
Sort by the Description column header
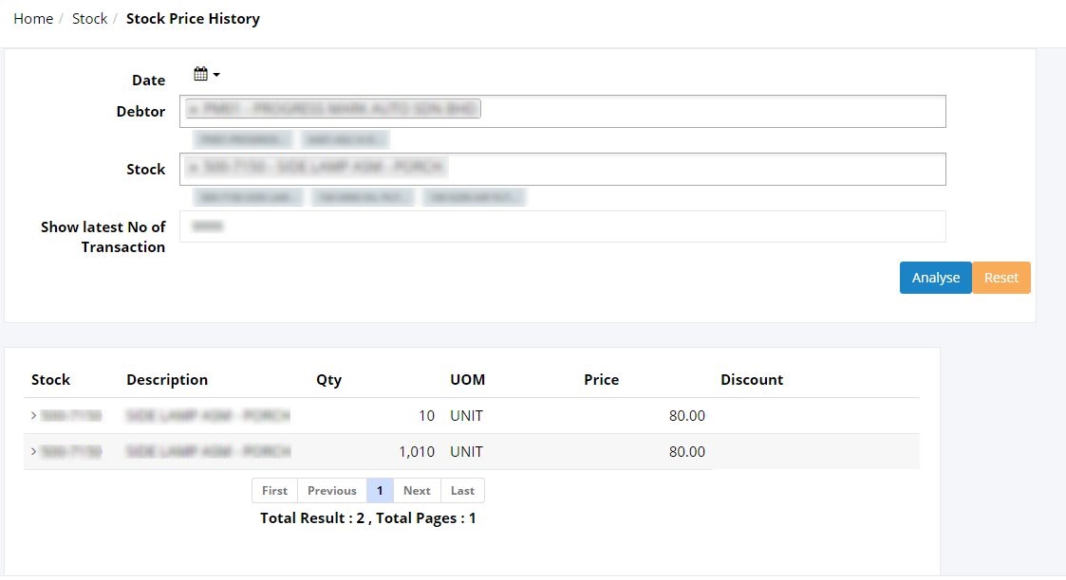(x=167, y=379)
